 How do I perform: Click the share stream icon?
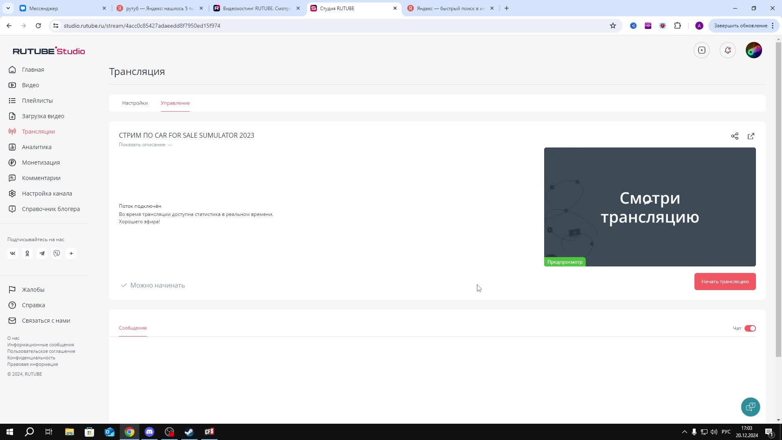click(x=735, y=136)
